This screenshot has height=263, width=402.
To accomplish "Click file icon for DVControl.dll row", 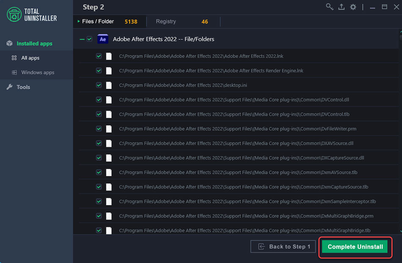I will (109, 100).
